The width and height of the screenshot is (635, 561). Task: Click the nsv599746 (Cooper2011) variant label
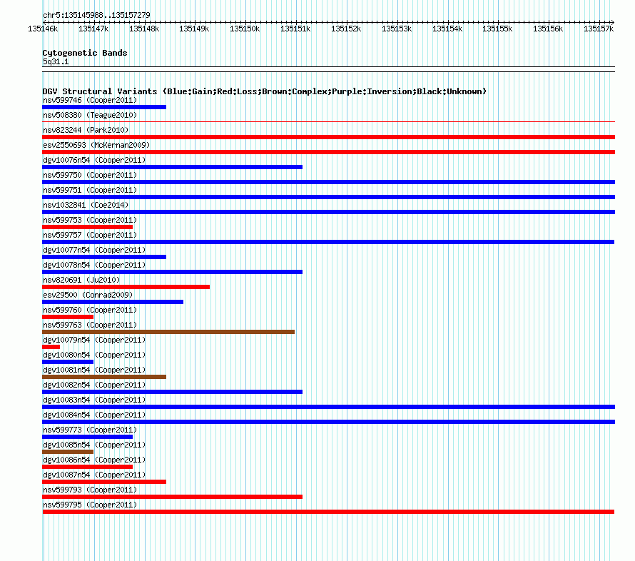[x=90, y=100]
